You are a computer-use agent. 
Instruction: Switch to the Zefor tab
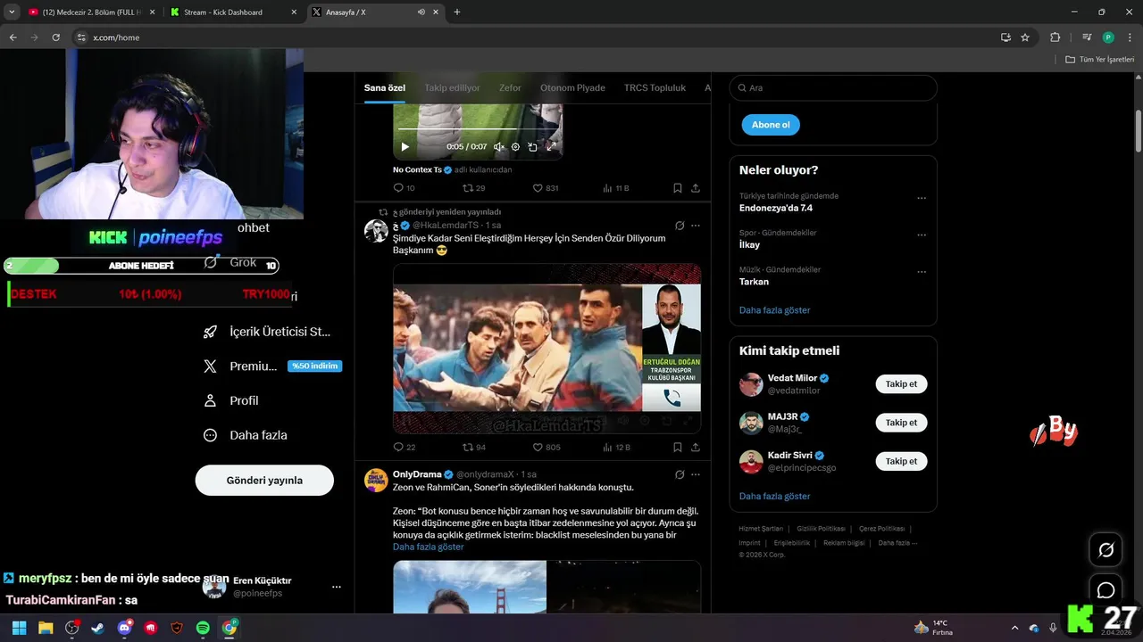[510, 87]
